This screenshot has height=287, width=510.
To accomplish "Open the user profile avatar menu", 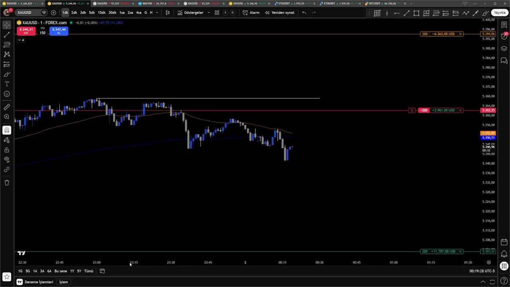I will (x=7, y=12).
